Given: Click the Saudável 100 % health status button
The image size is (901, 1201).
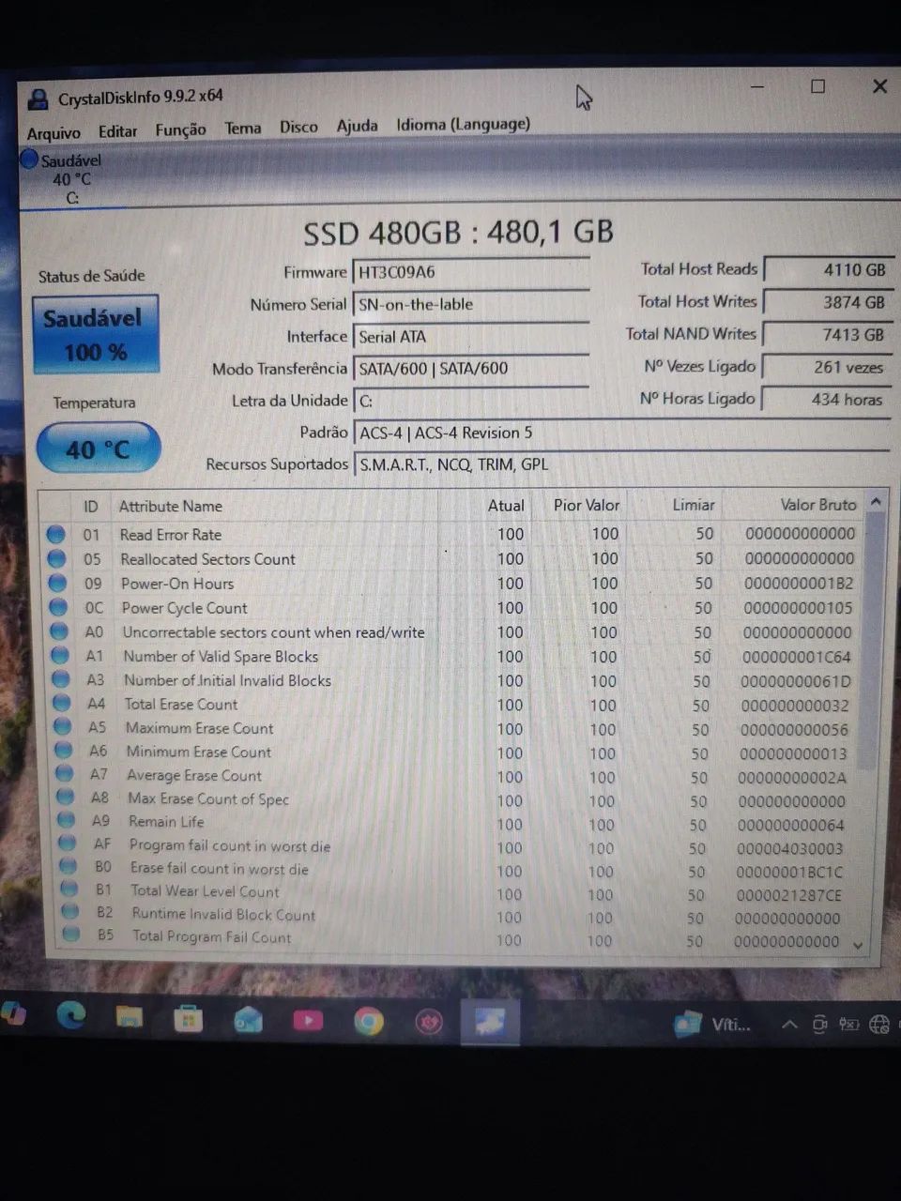Looking at the screenshot, I should (x=95, y=335).
